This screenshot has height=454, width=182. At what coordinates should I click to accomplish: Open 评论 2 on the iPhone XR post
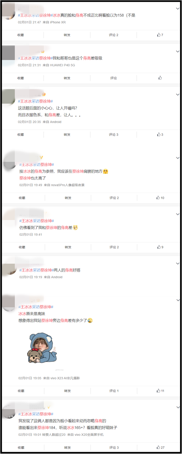click(x=114, y=35)
